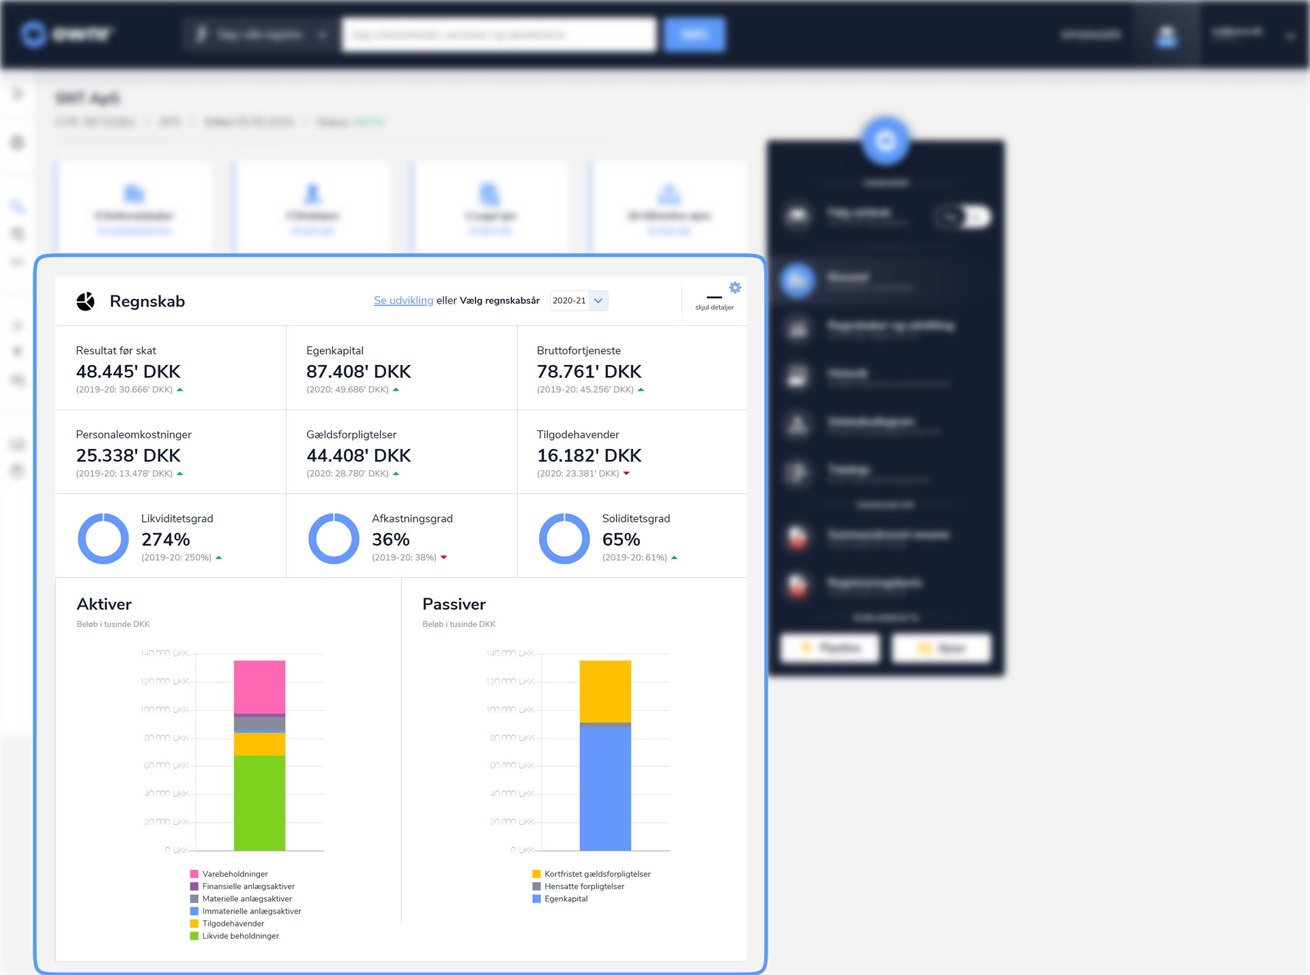Click the large blue circle icon atop dark panel

(x=886, y=141)
